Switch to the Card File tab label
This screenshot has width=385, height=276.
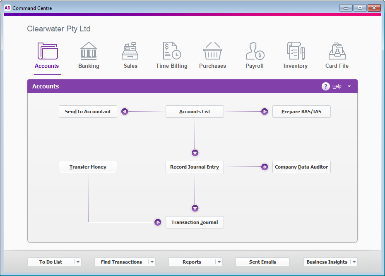[x=337, y=66]
